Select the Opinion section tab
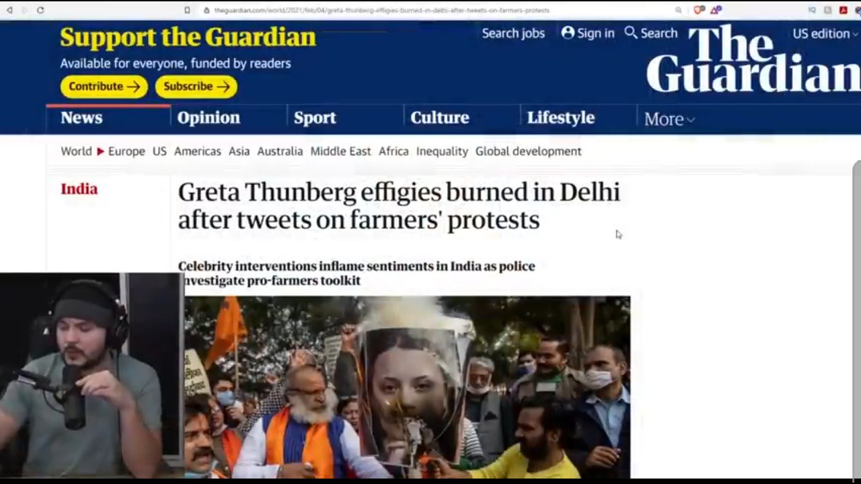861x484 pixels. (x=209, y=118)
